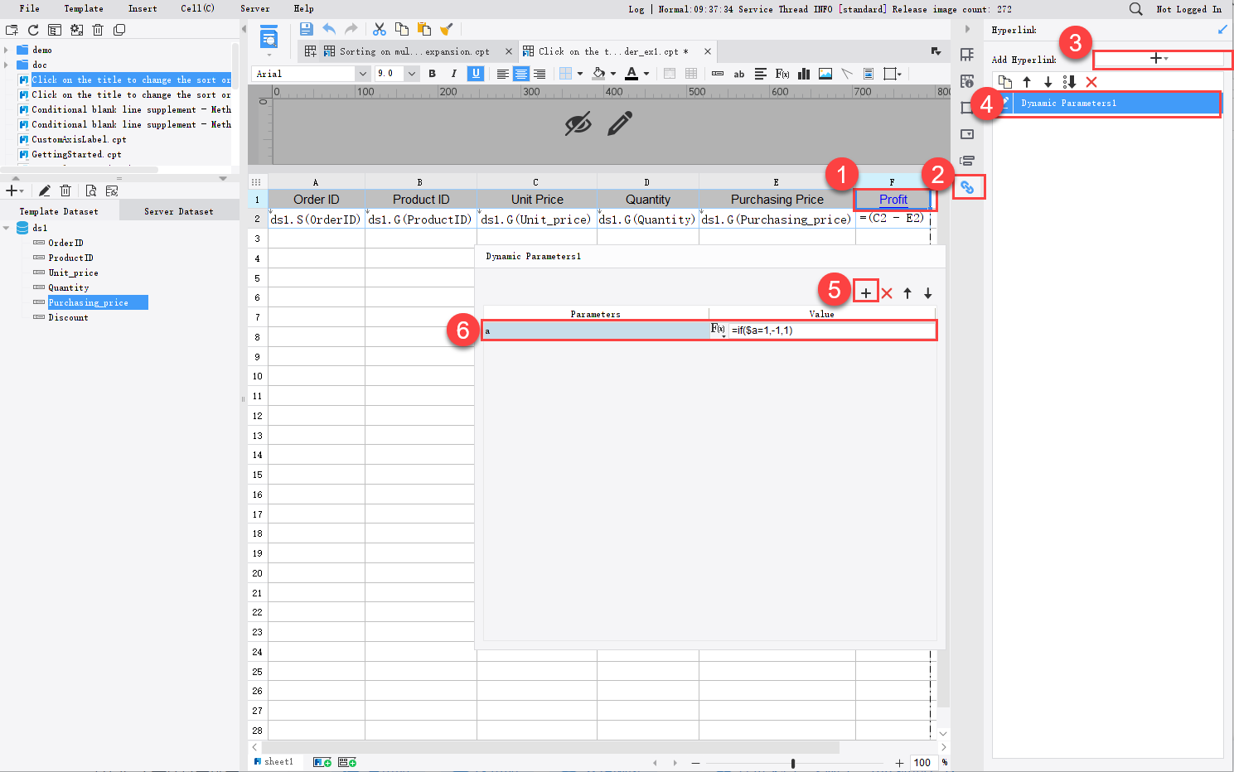
Task: Delete the selected file in the template tree toolbar
Action: 98,30
